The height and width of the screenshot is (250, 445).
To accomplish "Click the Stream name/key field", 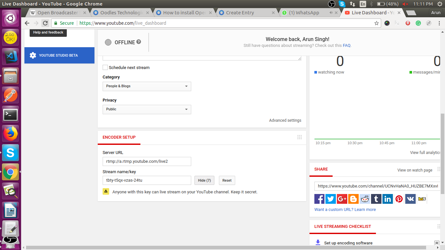I will [147, 180].
